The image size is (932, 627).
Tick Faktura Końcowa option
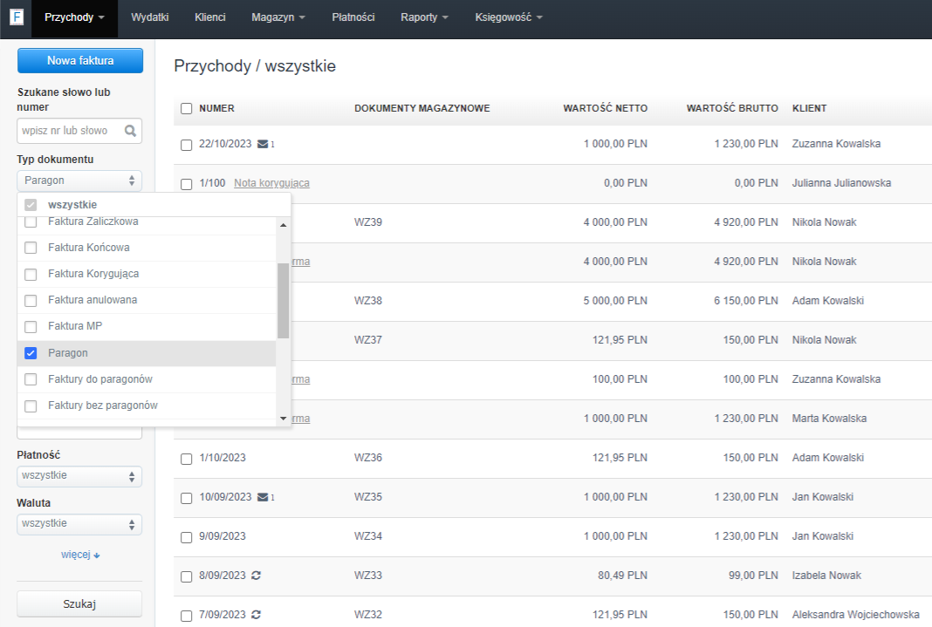[31, 248]
